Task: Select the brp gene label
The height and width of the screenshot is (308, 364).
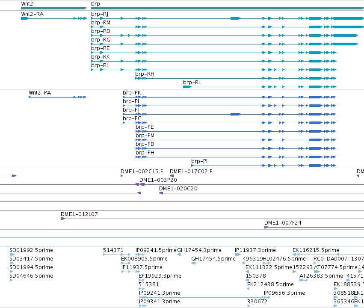Action: (95, 4)
